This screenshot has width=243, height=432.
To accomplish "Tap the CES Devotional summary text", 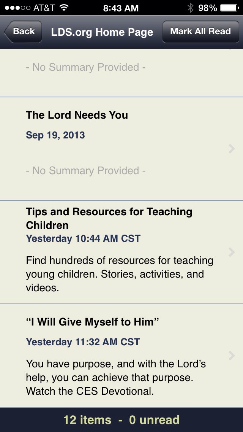I will pos(116,378).
